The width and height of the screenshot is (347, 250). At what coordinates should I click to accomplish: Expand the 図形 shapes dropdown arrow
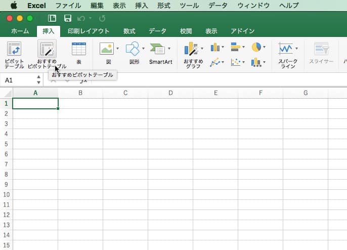[143, 49]
